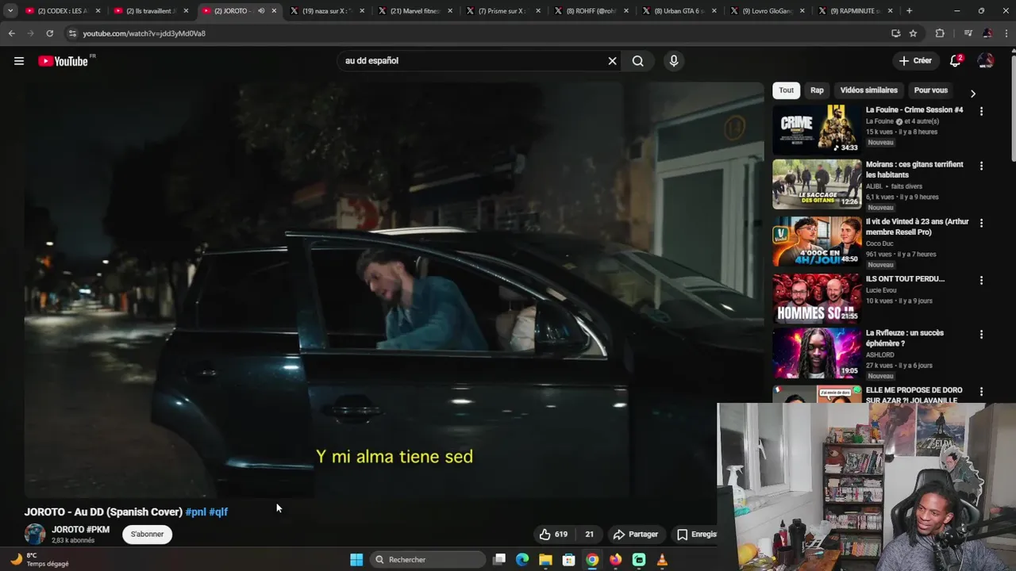This screenshot has width=1016, height=571.
Task: Open the Créer menu
Action: click(915, 61)
